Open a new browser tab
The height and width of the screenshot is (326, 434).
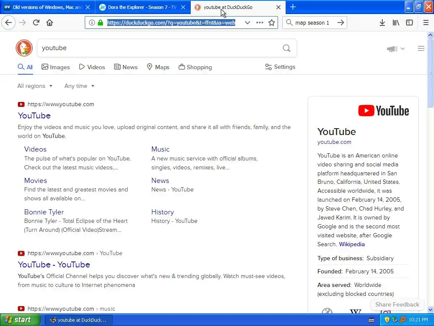click(x=293, y=7)
